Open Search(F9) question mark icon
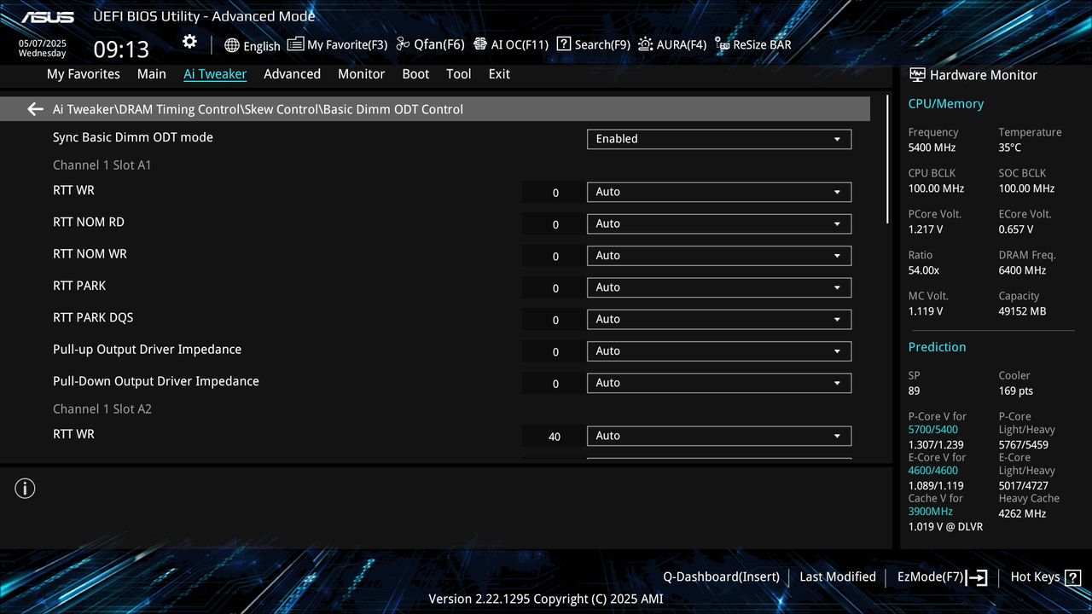 (564, 44)
